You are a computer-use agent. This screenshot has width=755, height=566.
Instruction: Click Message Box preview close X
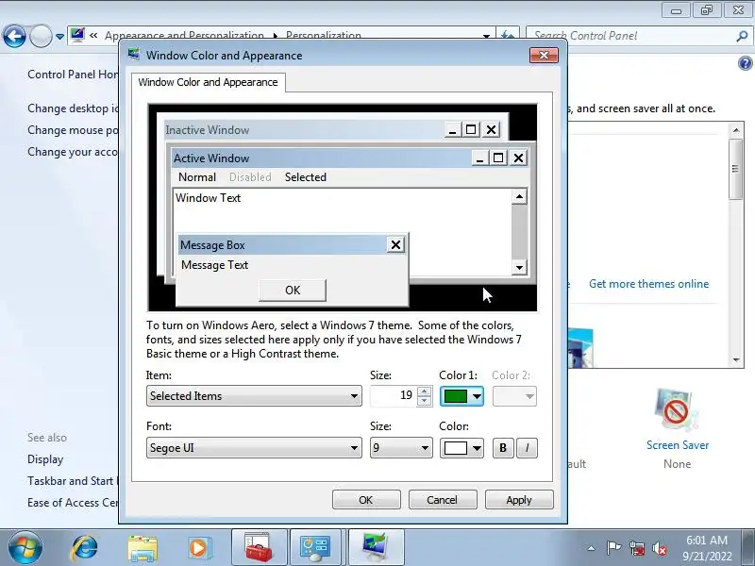(395, 245)
